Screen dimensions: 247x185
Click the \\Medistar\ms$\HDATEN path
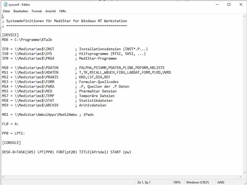tap(36, 72)
